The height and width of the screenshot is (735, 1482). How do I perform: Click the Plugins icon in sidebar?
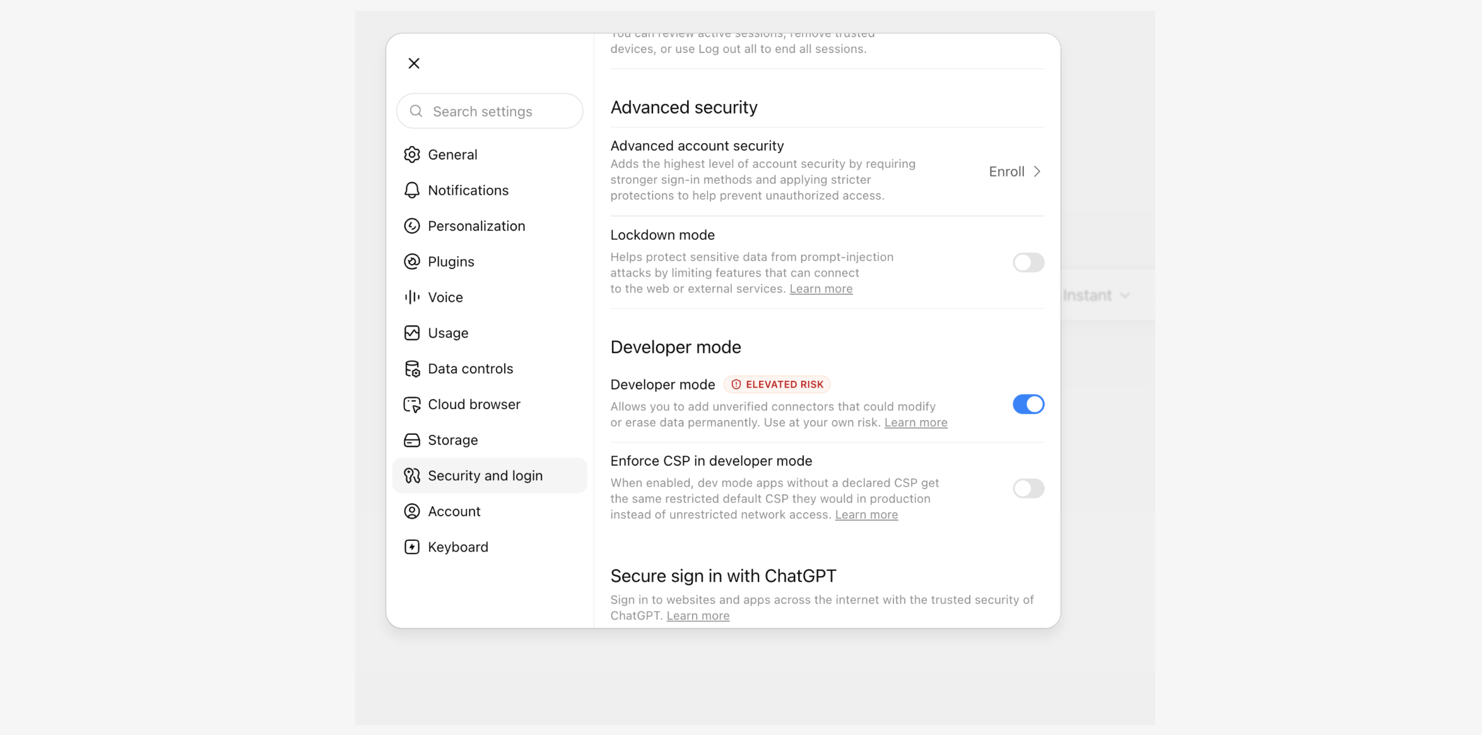pos(412,262)
